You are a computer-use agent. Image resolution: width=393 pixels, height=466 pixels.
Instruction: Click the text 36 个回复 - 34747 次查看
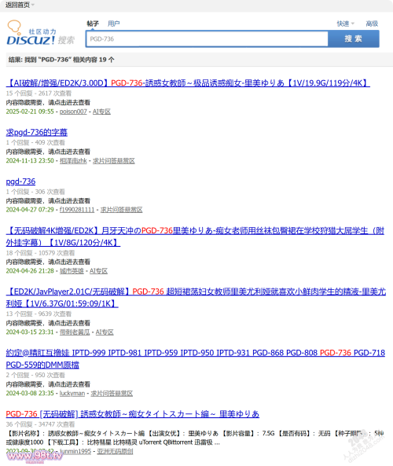(40, 424)
